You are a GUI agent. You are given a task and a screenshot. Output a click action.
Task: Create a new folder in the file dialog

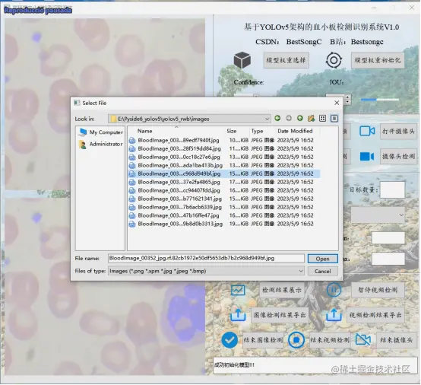[x=311, y=118]
